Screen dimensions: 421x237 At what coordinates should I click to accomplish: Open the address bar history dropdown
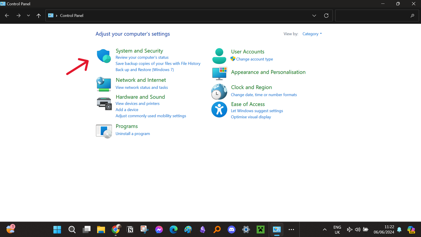click(x=314, y=16)
